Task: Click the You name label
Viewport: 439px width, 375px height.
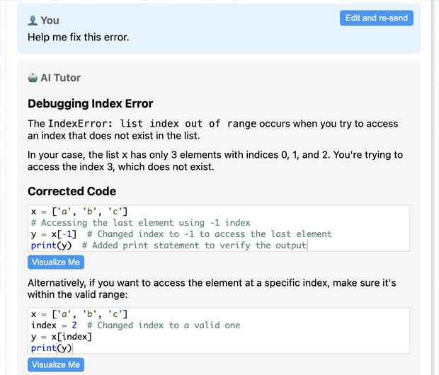Action: (50, 21)
